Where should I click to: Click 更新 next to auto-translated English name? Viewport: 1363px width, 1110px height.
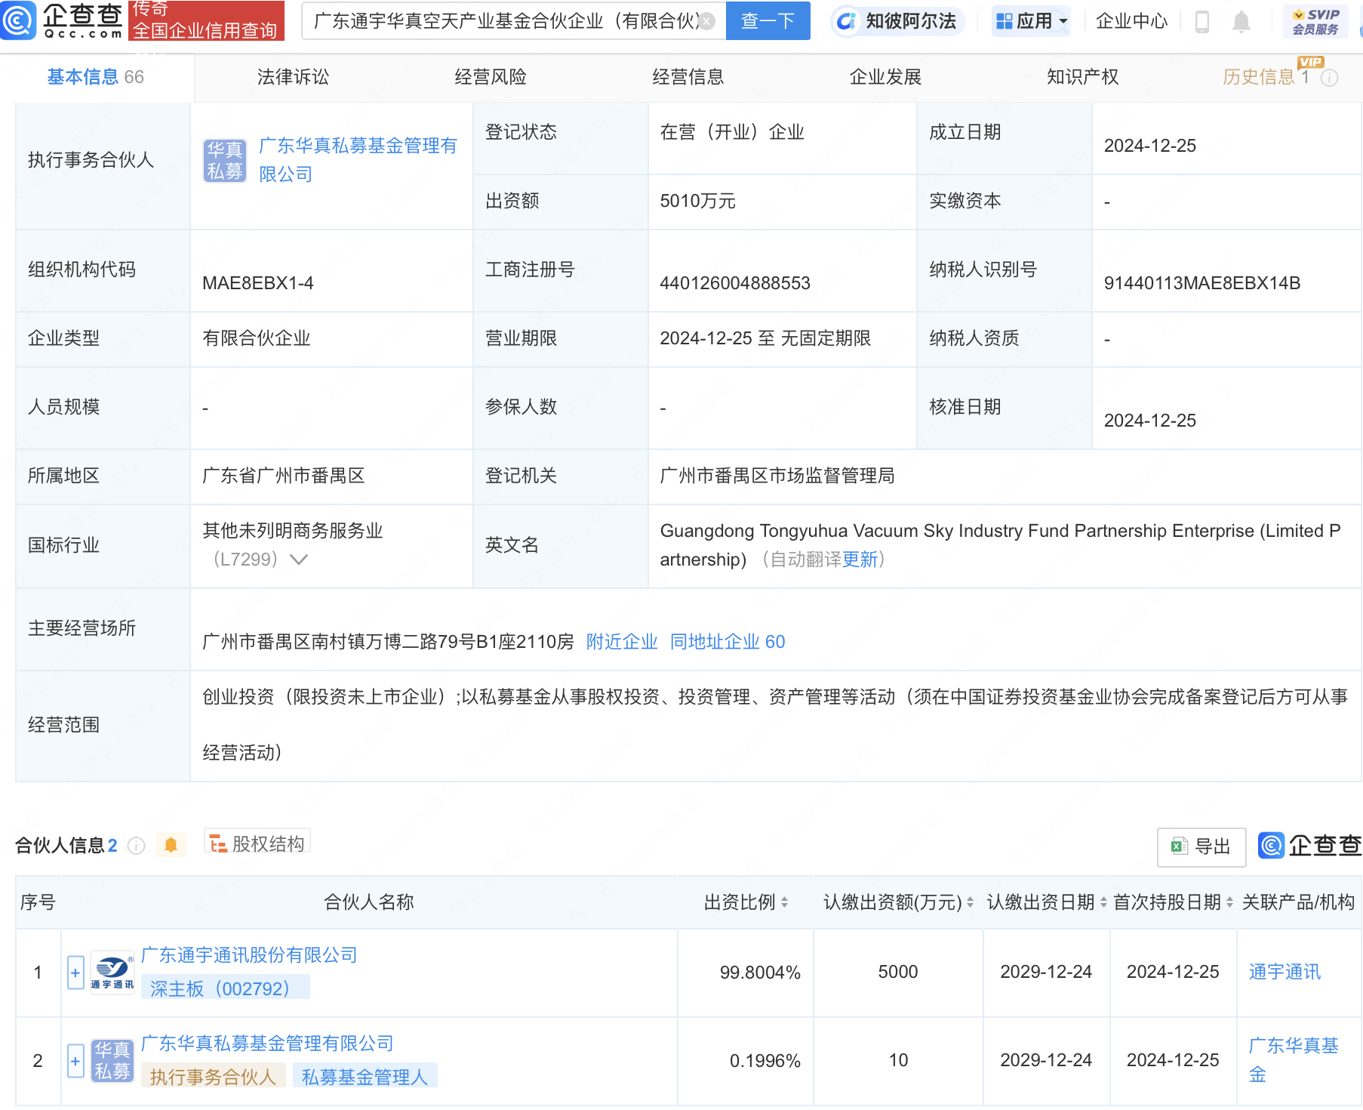point(860,560)
